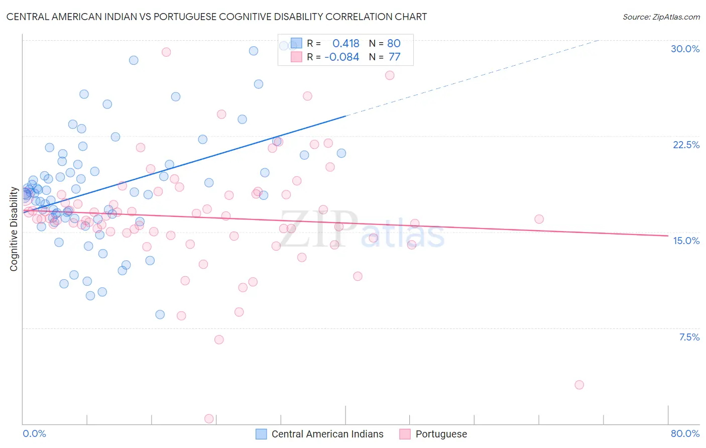The height and width of the screenshot is (448, 706).
Task: Click the N = 80 statistic text
Action: click(385, 43)
